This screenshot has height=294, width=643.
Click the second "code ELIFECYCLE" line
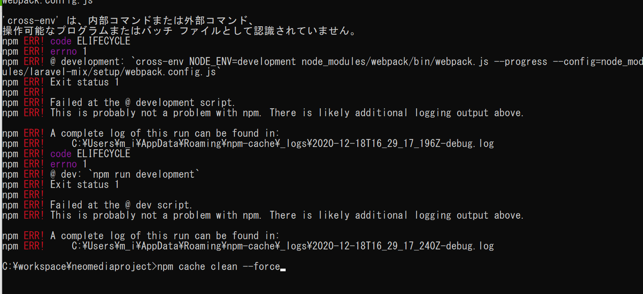point(90,154)
